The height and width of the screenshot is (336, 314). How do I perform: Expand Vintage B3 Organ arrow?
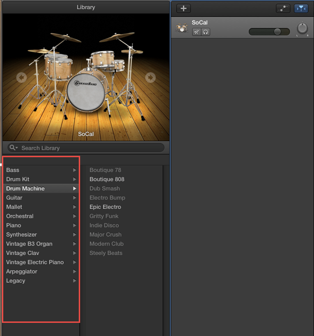pos(75,244)
